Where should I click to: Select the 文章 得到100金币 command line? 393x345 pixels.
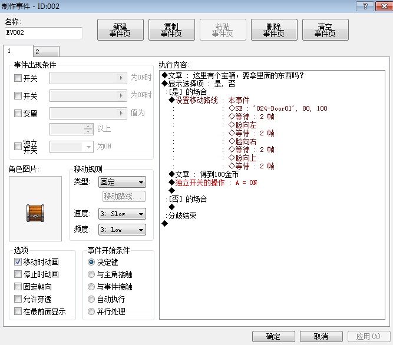tap(203, 174)
